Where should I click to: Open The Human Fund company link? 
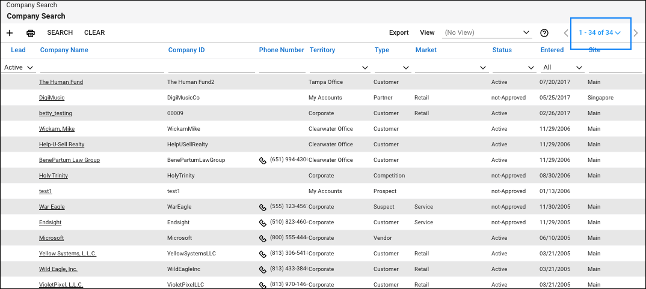pyautogui.click(x=61, y=82)
